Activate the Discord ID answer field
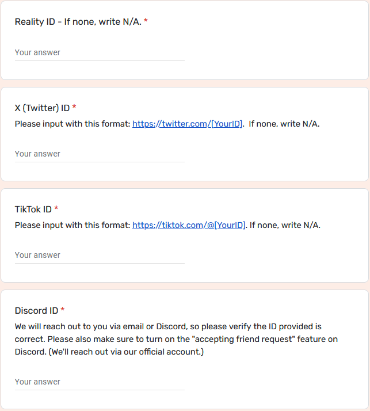Image resolution: width=370 pixels, height=411 pixels. point(100,382)
